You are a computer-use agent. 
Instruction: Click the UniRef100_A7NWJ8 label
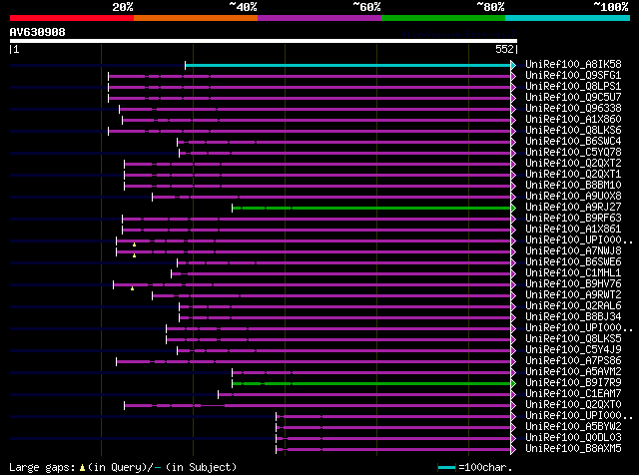click(573, 251)
